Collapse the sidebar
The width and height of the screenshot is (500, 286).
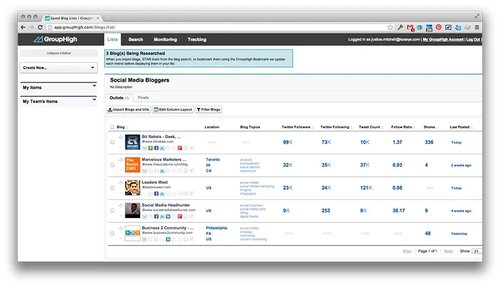[59, 53]
